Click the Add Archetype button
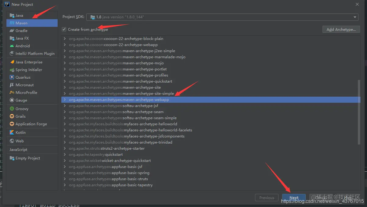 (x=341, y=30)
